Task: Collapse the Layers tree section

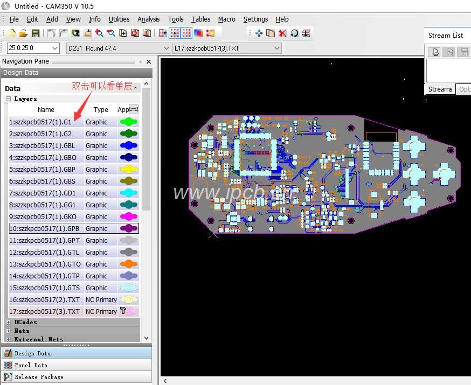Action: 9,99
